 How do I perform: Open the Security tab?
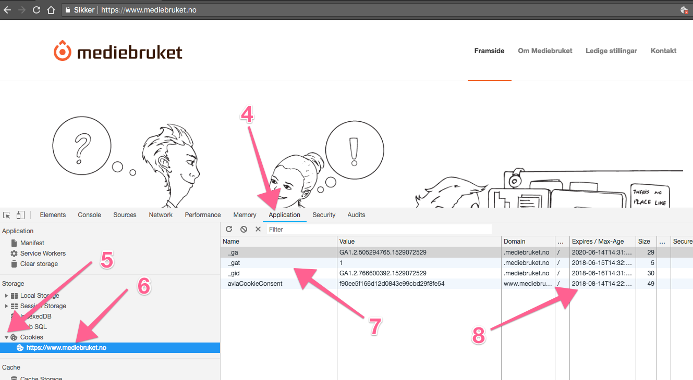coord(324,215)
